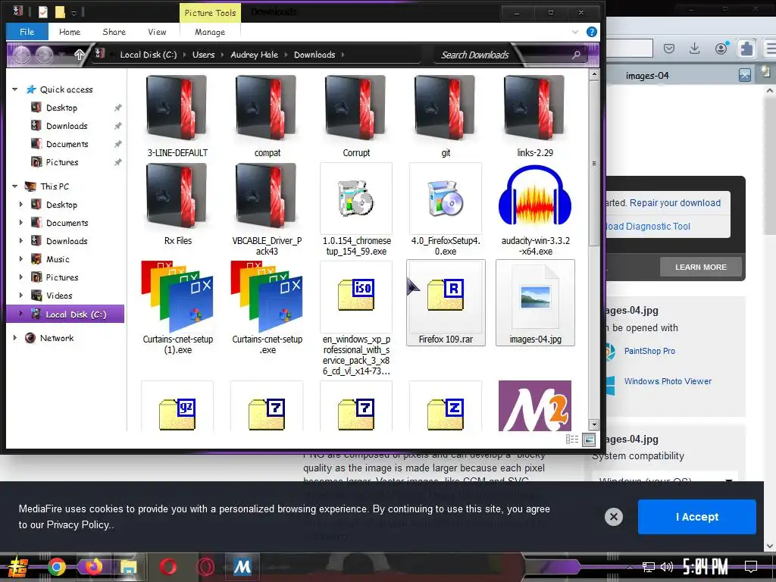Click the Search Downloads field
The height and width of the screenshot is (582, 776).
tap(505, 55)
